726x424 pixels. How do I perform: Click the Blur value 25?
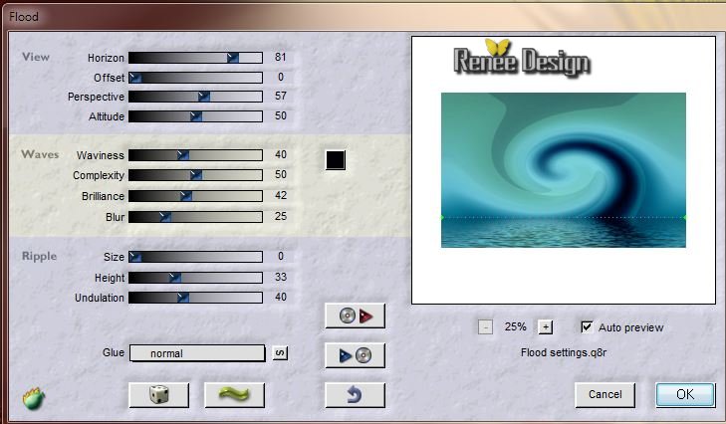(281, 216)
